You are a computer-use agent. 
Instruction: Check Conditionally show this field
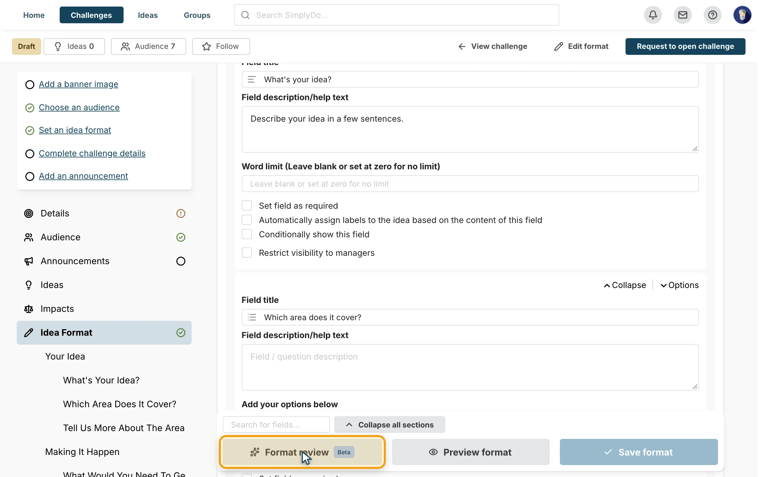click(247, 234)
